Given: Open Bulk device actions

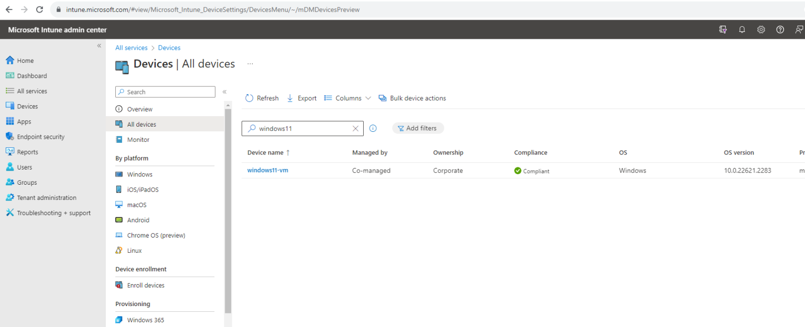Looking at the screenshot, I should point(412,98).
